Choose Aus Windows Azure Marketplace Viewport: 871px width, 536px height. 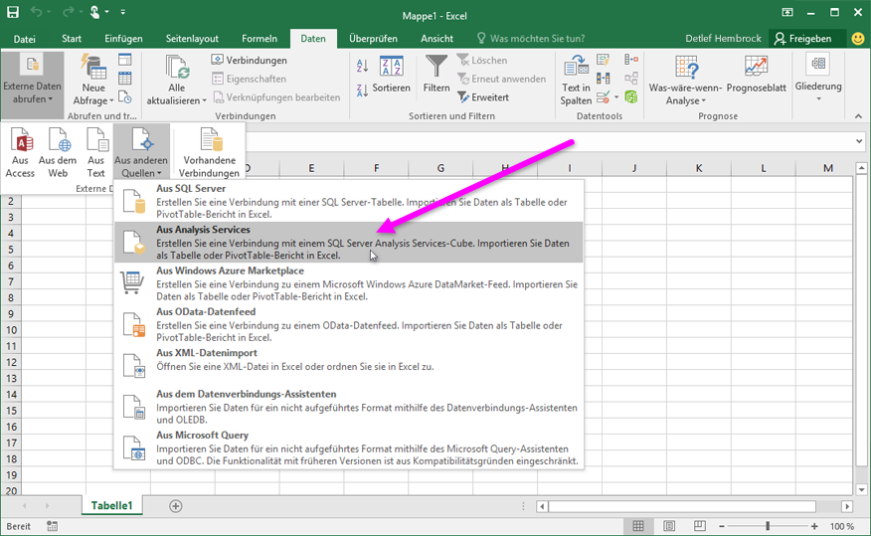[x=349, y=283]
